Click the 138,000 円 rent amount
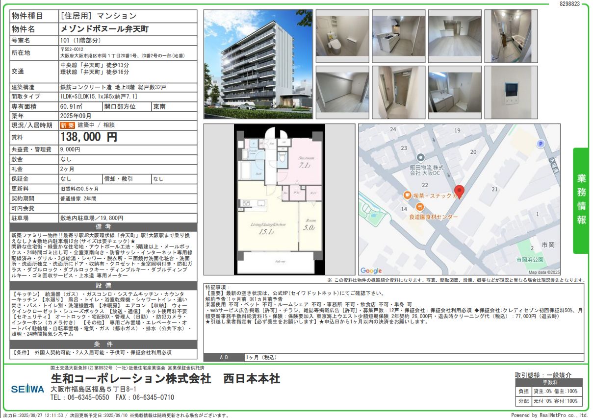 (x=88, y=138)
